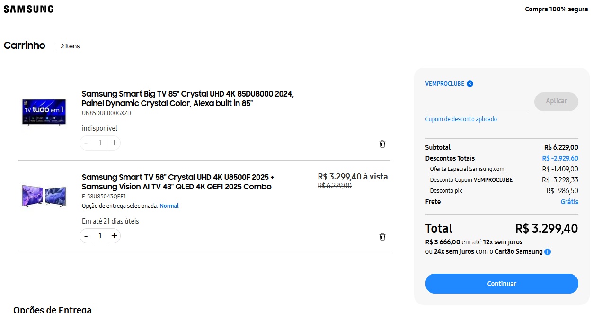Screen dimensions: 593x313
Task: Delete the 58" U8500F combo via trash icon
Action: coord(382,236)
